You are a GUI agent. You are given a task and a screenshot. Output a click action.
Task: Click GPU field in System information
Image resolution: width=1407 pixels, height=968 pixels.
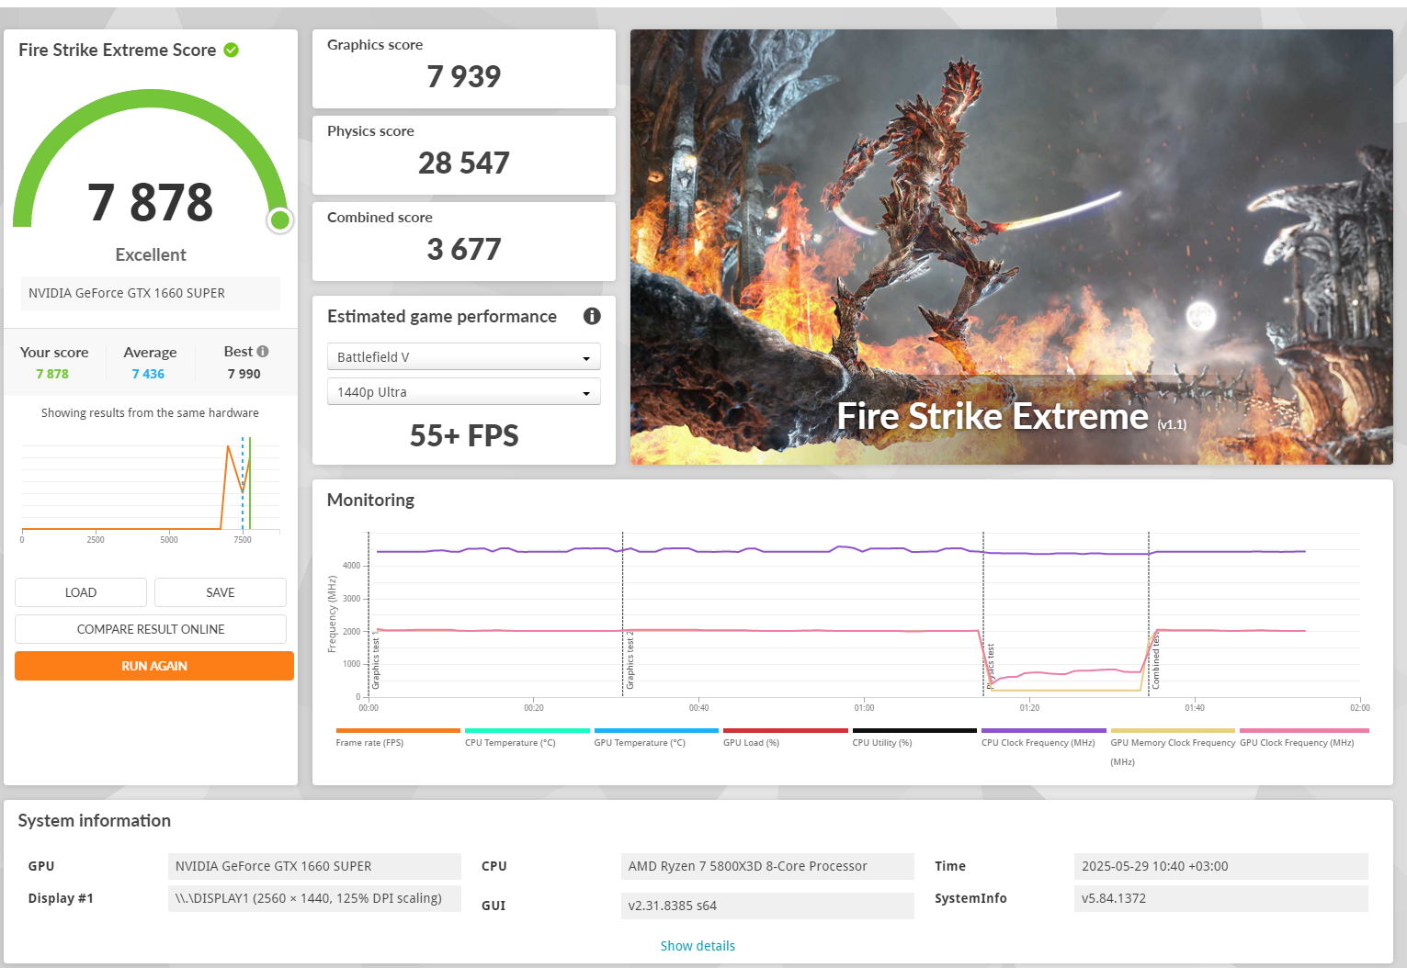(314, 866)
